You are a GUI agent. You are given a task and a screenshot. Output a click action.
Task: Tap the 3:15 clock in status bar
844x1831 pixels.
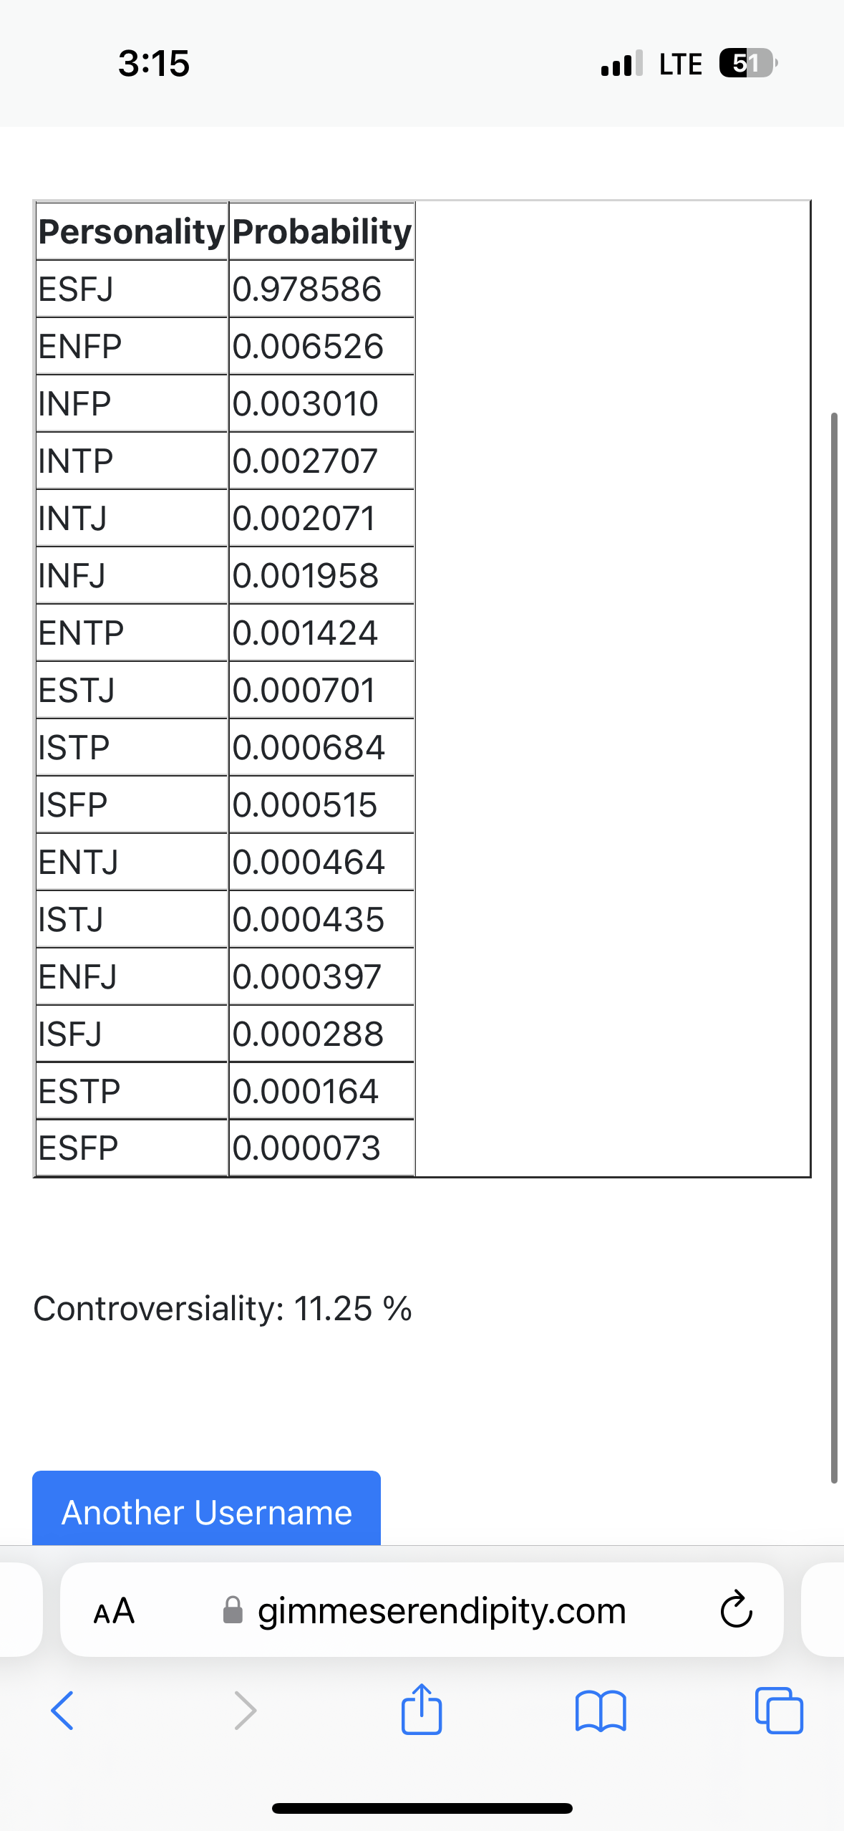click(x=154, y=63)
